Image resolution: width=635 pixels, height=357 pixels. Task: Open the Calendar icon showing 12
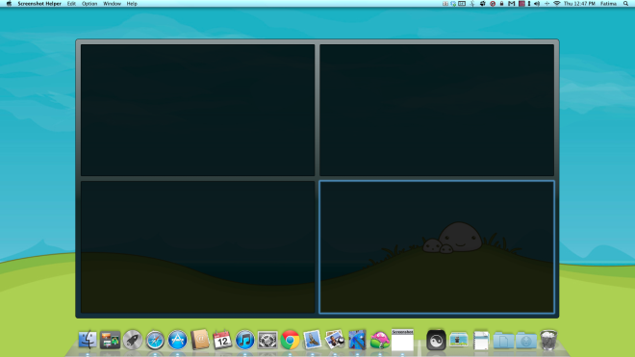click(x=222, y=340)
